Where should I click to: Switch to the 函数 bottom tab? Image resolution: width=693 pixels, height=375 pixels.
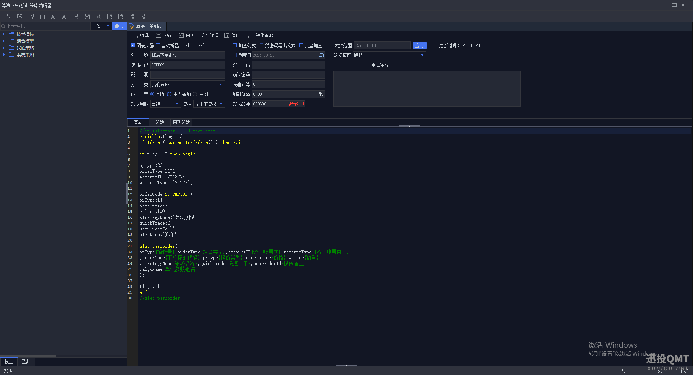pyautogui.click(x=26, y=362)
